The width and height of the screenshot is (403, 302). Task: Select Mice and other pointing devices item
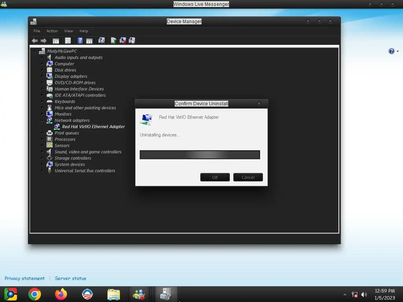85,108
